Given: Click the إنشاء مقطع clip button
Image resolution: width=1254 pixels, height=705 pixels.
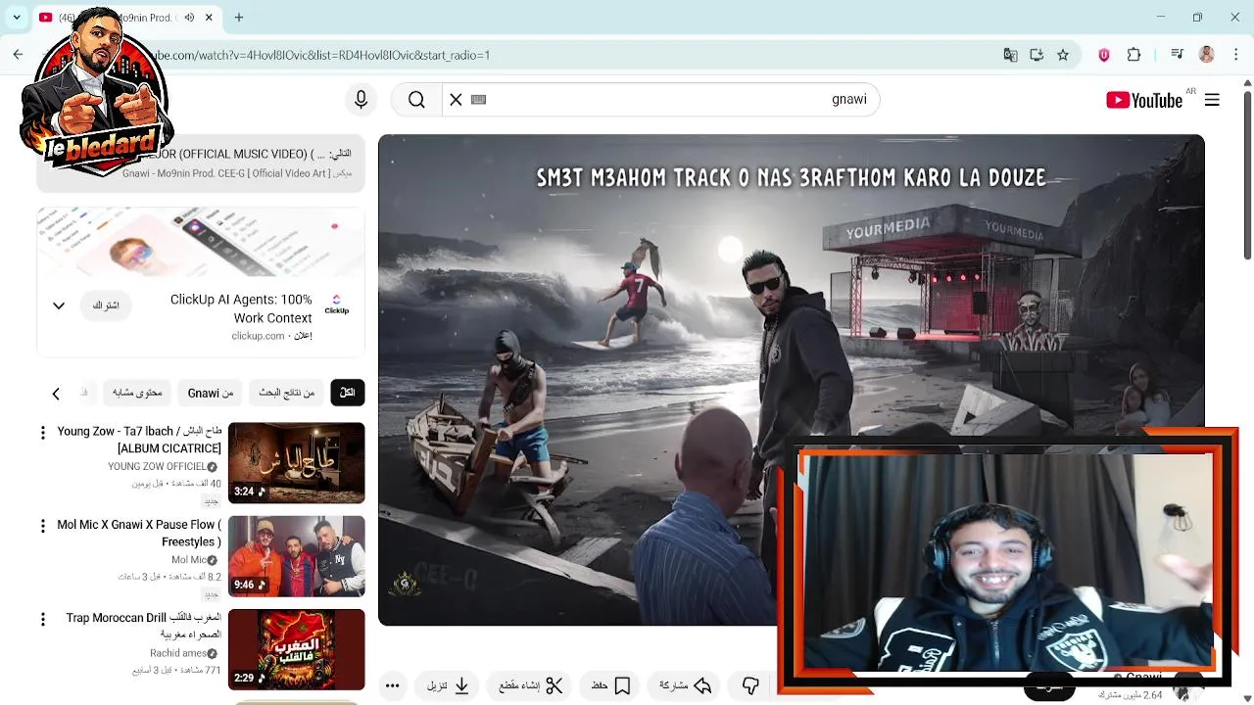Looking at the screenshot, I should click(530, 685).
